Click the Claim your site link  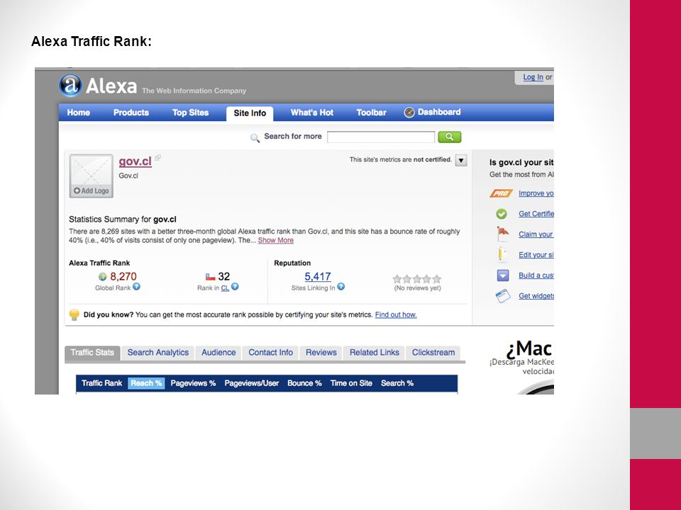tap(536, 234)
